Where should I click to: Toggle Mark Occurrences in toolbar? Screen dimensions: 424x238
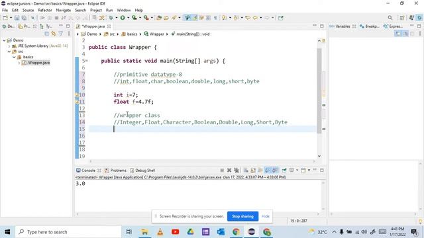(x=195, y=18)
